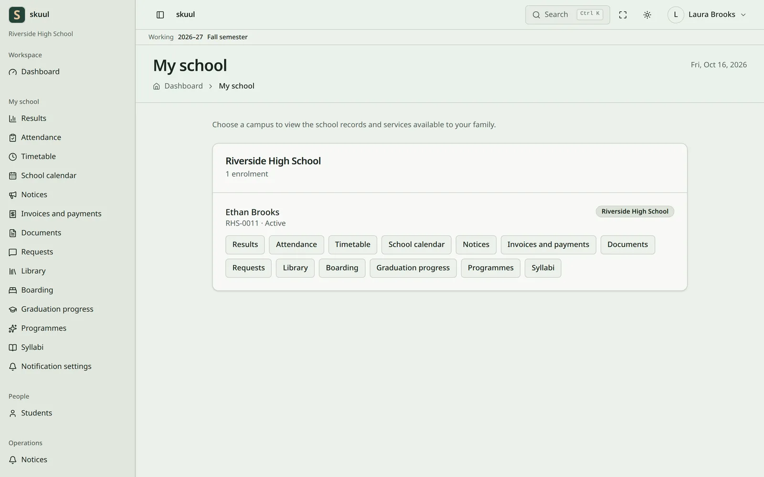The width and height of the screenshot is (764, 477).
Task: Click the RHS-0011 · Active status text
Action: [x=255, y=223]
